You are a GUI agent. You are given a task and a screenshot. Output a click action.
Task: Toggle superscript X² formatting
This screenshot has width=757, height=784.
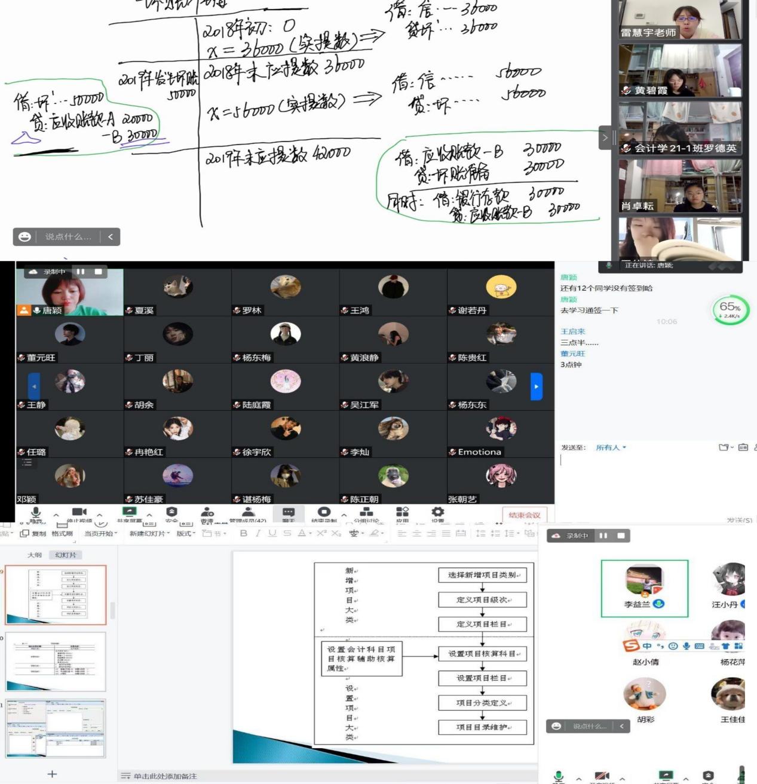pos(321,533)
